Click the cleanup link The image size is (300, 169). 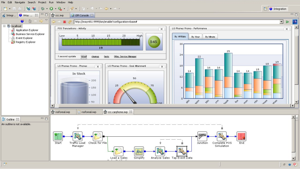point(95,56)
